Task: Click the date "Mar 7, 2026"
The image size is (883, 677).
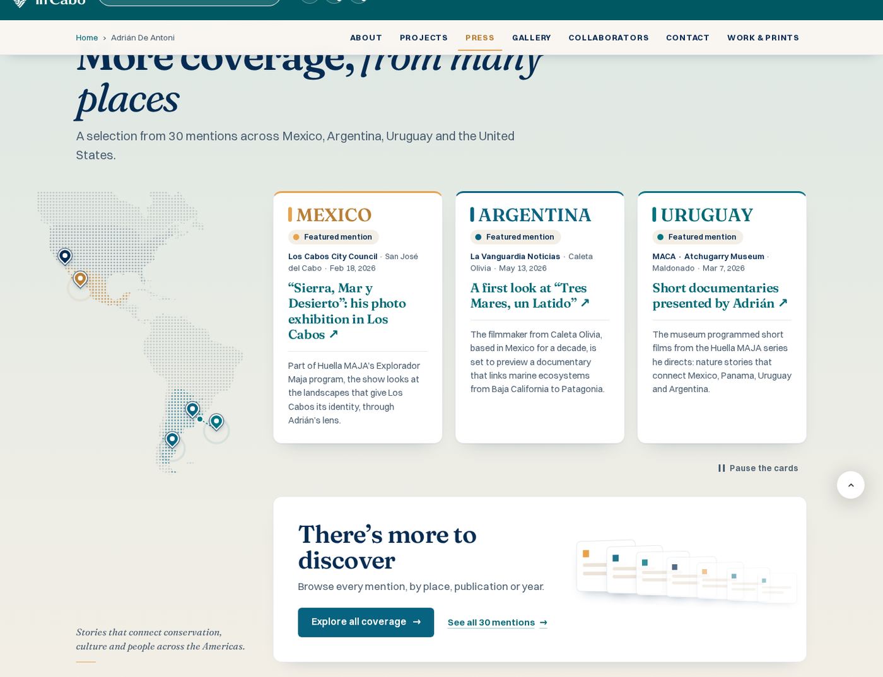Action: (x=723, y=268)
